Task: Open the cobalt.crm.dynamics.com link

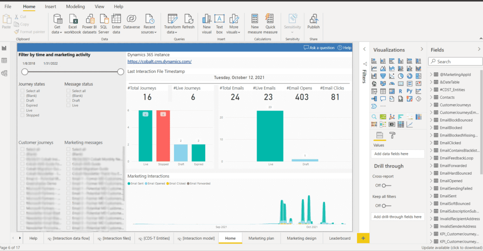Action: click(x=159, y=62)
